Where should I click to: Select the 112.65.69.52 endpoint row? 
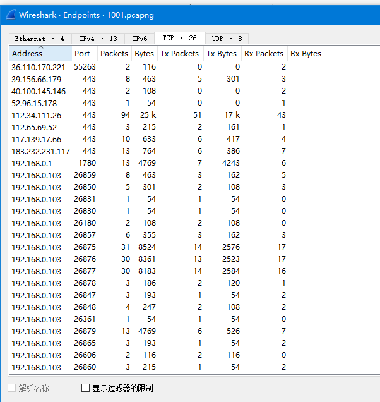pyautogui.click(x=194, y=127)
